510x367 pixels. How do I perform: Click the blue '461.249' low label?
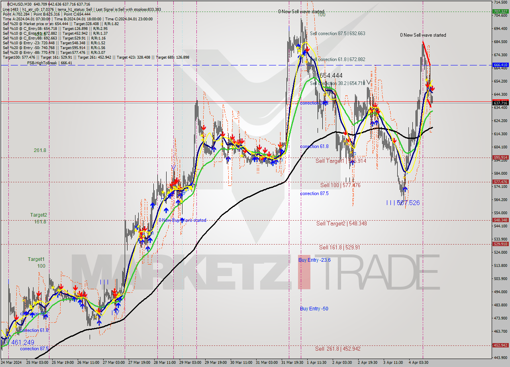click(23, 342)
